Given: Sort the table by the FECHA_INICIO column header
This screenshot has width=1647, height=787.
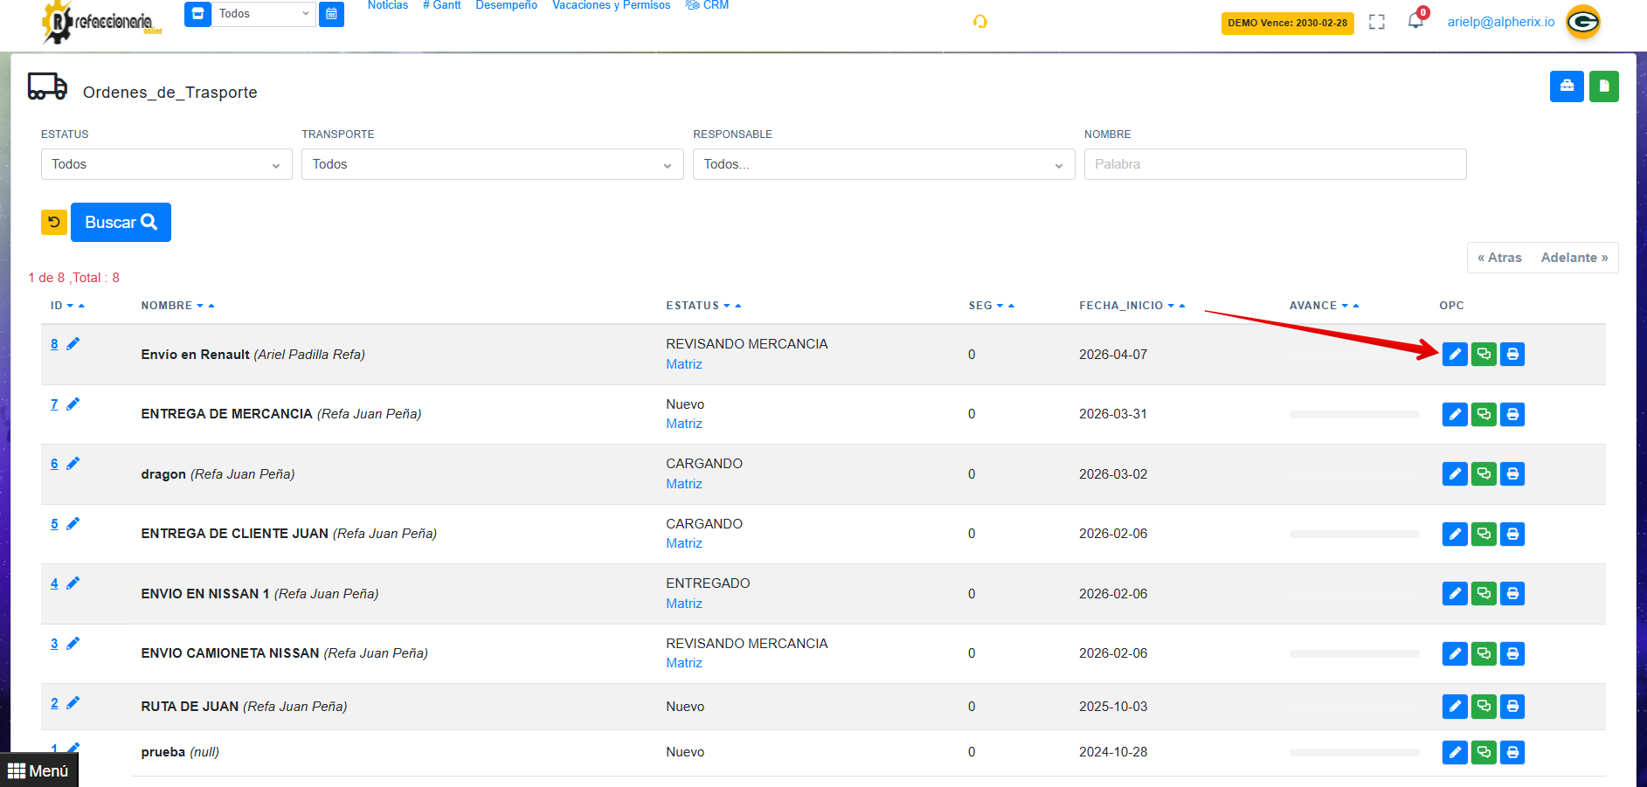Looking at the screenshot, I should tap(1121, 306).
